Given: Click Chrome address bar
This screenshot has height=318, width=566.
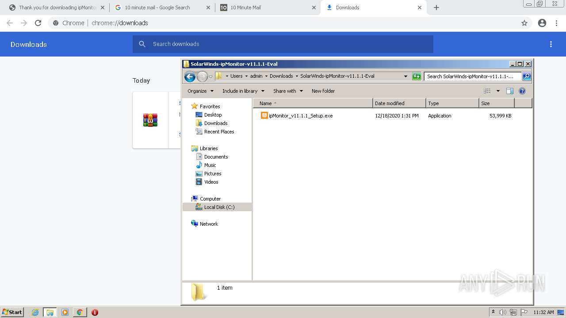Looking at the screenshot, I should (x=283, y=23).
